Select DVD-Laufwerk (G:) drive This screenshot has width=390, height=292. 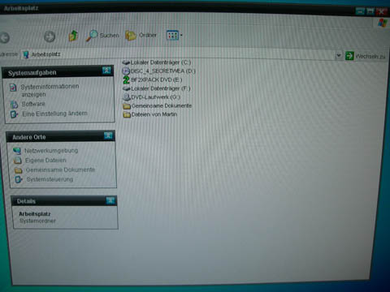point(152,97)
